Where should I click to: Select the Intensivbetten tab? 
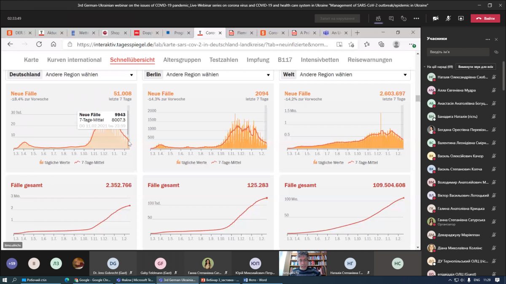[320, 60]
